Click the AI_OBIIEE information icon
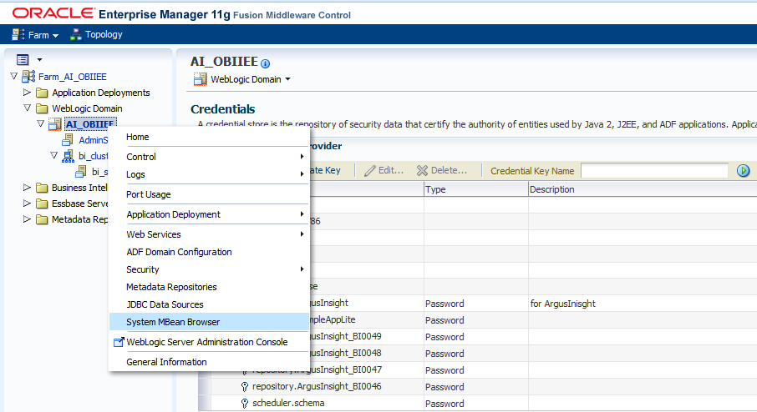757x412 pixels. pyautogui.click(x=266, y=63)
